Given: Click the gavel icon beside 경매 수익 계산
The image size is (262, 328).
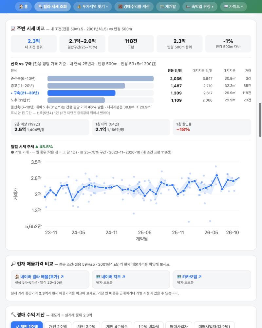Looking at the screenshot, I should 13,315.
